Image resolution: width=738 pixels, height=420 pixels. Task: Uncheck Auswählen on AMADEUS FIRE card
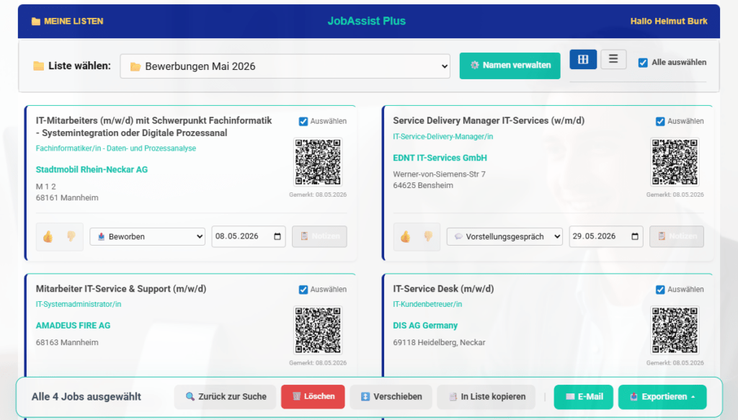tap(303, 290)
